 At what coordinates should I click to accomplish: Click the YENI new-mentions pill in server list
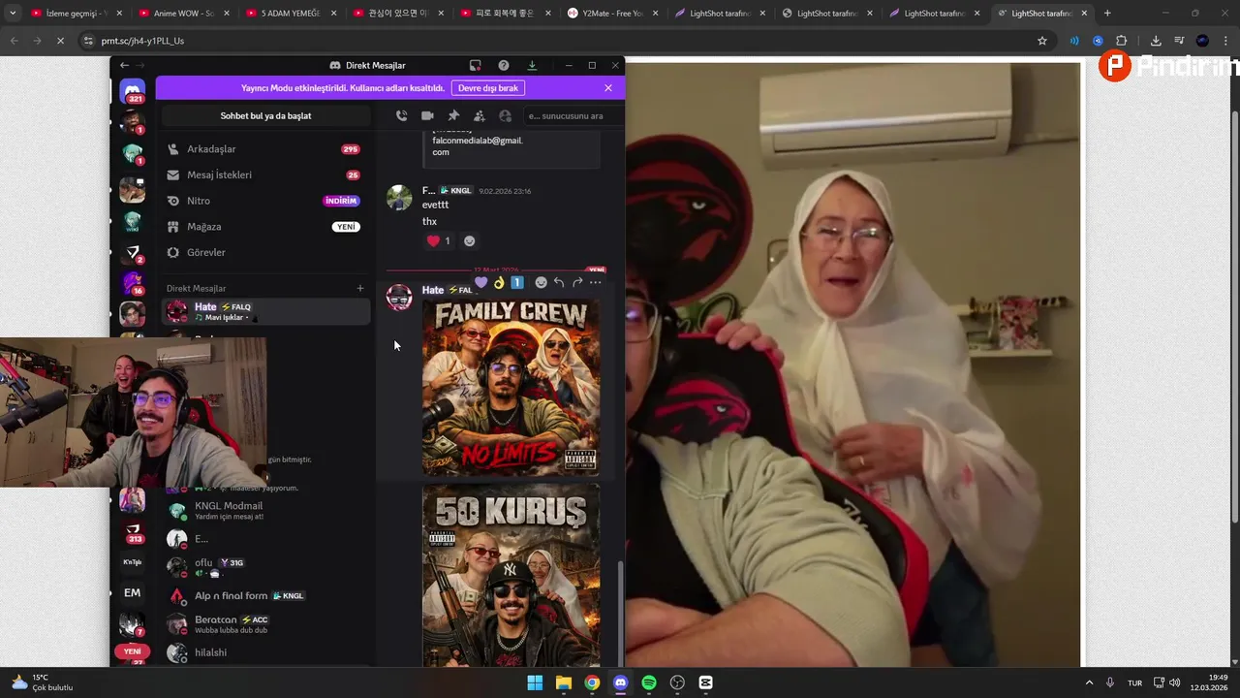tap(132, 651)
